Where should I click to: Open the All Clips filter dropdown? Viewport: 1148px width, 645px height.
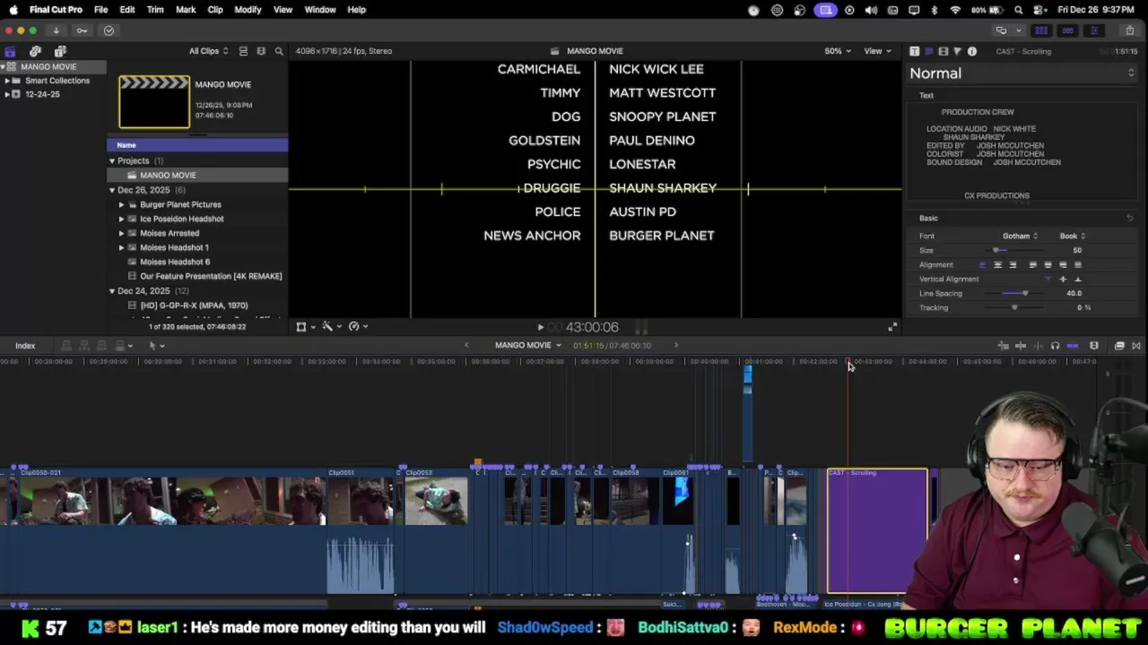point(208,51)
